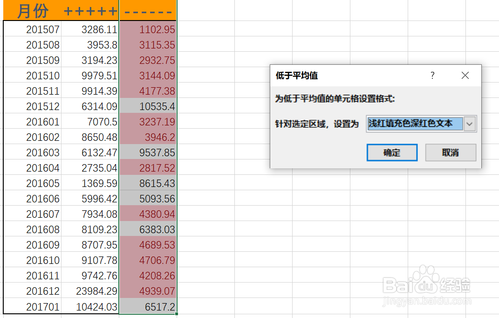Viewport: 499px width, 318px height.
Task: Click 取消 to dismiss the below-average dialog
Action: point(451,152)
